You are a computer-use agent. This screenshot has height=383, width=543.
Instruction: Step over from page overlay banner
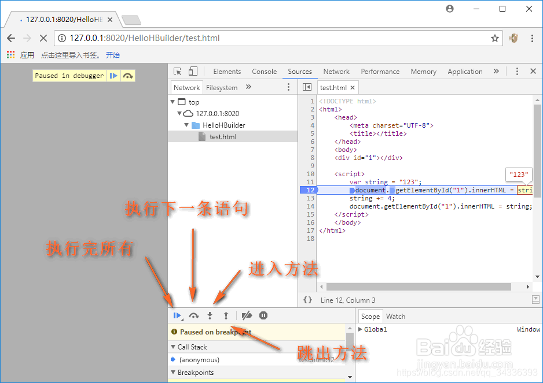pos(128,76)
